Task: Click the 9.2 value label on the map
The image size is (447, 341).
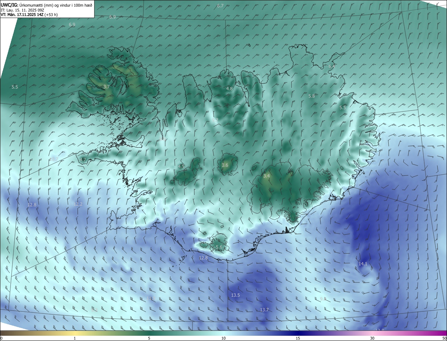Action: (x=215, y=120)
